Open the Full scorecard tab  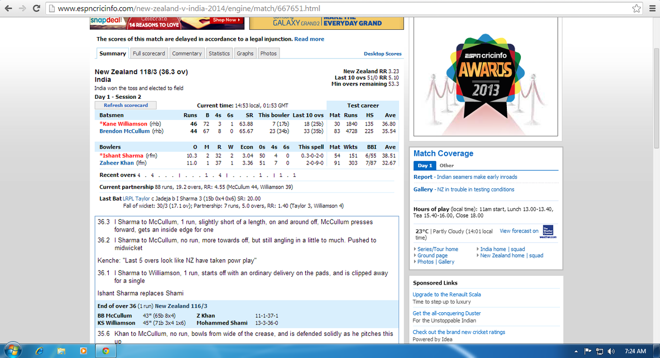click(x=149, y=53)
